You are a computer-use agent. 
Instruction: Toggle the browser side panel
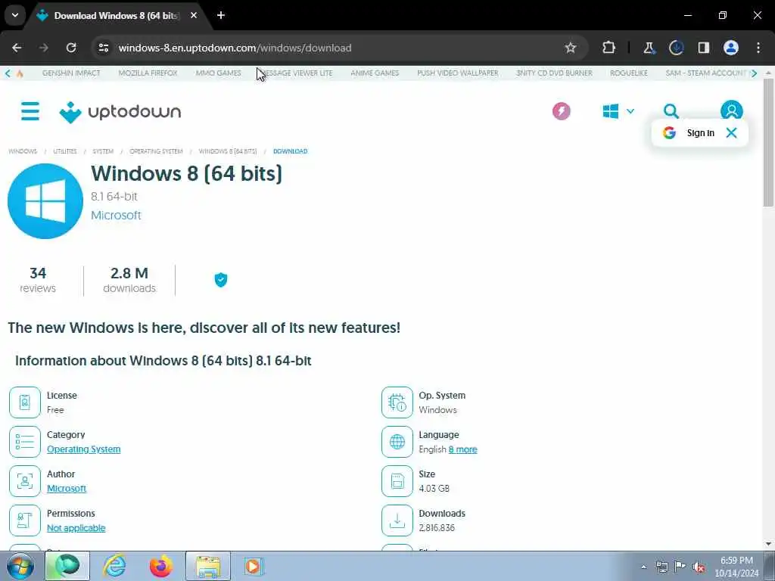coord(703,48)
